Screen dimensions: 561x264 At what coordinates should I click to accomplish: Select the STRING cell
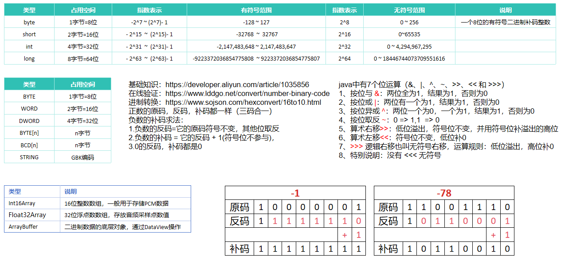[29, 157]
